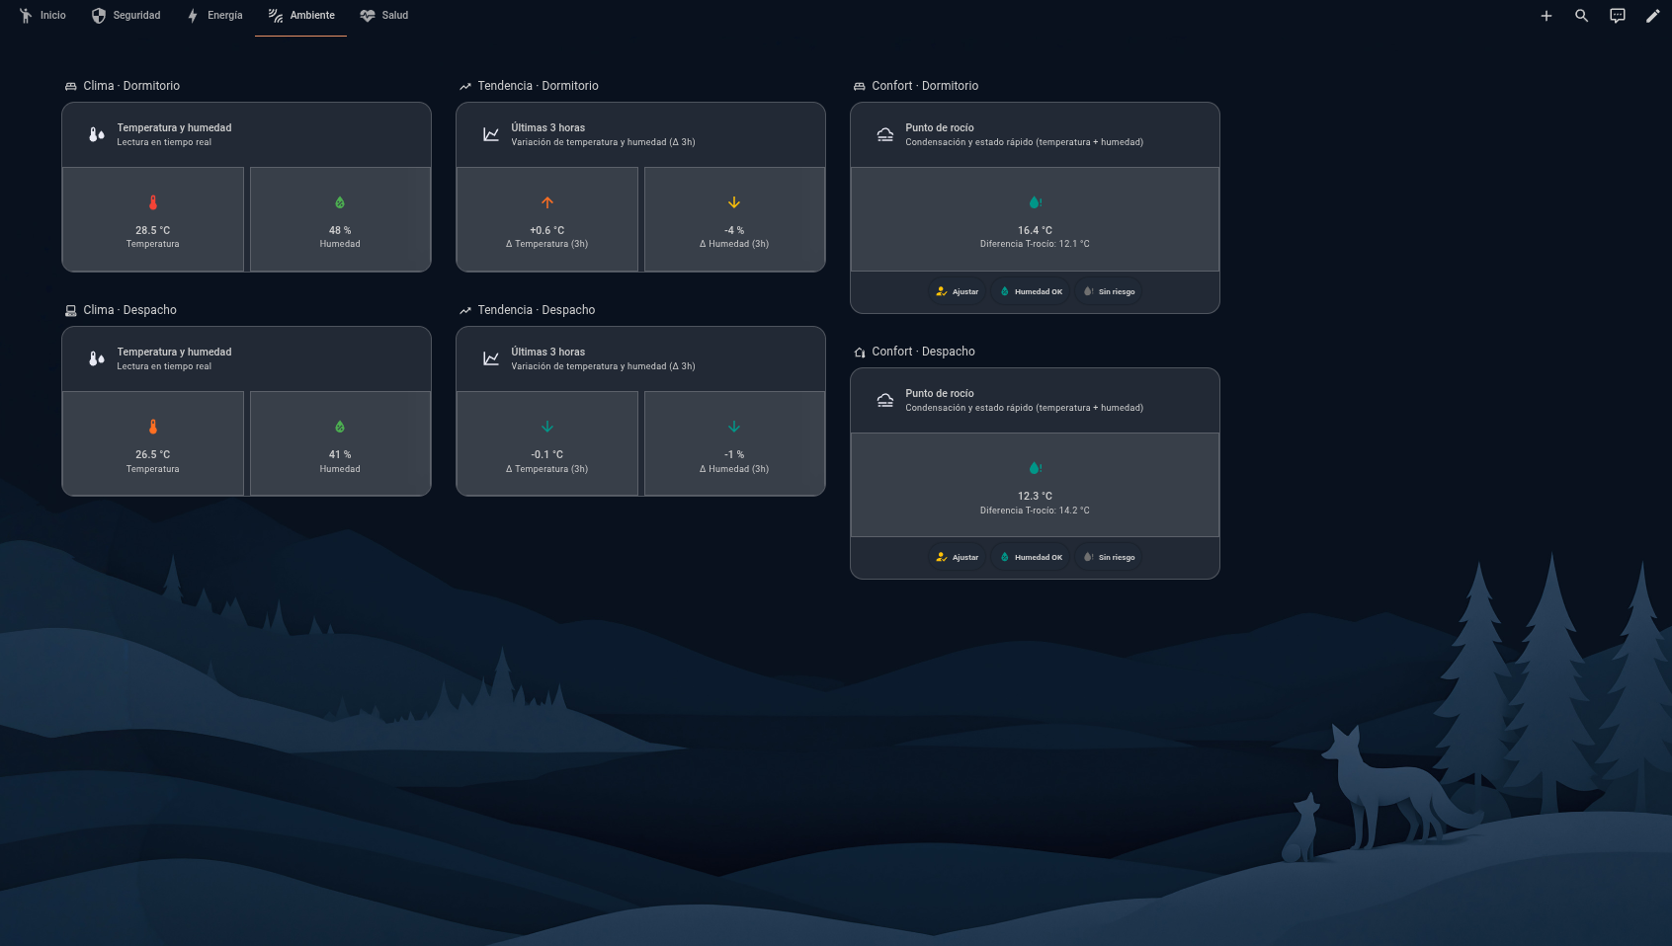
Task: Click the Dormitorio Últimas 3 horas header
Action: point(640,134)
